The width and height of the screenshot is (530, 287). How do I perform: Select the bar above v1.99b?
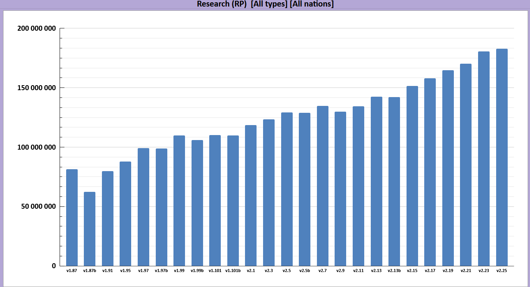click(x=197, y=203)
